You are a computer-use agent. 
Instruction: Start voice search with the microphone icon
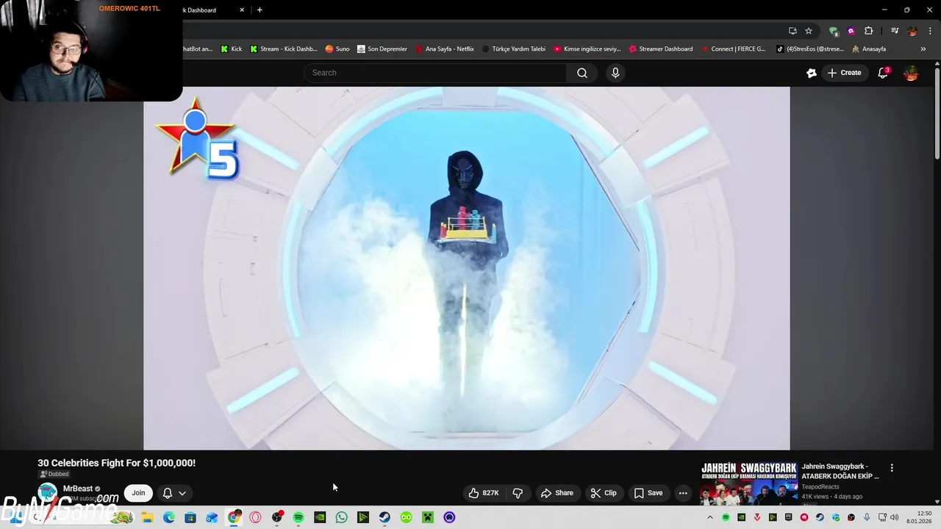(615, 73)
